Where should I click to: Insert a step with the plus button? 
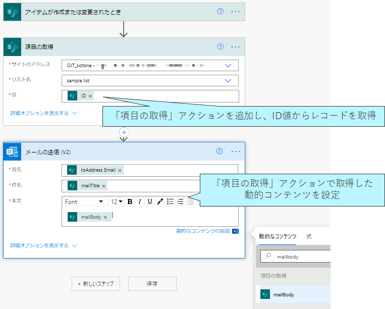click(x=124, y=132)
